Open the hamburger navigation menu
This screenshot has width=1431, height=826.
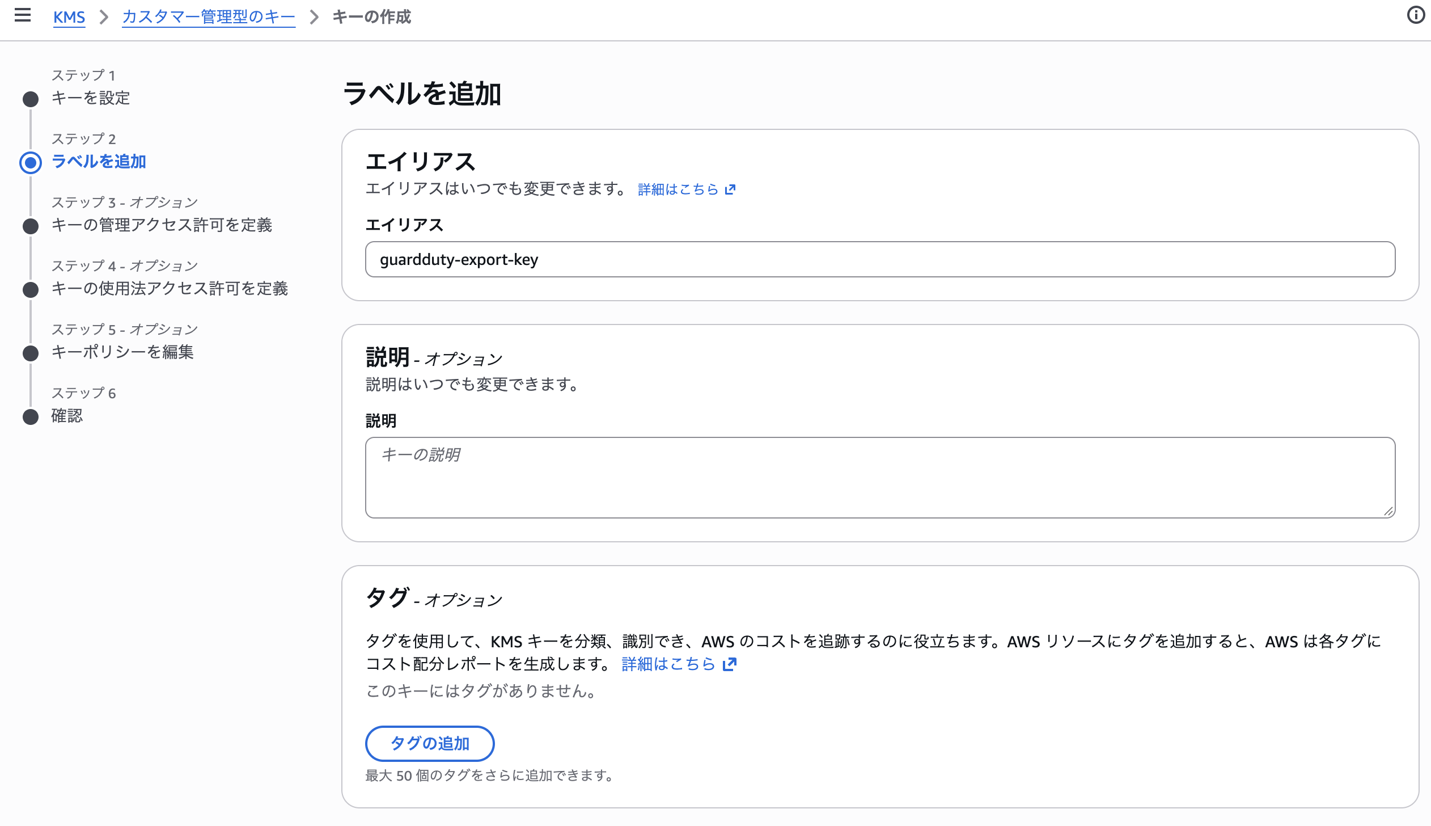(x=23, y=15)
